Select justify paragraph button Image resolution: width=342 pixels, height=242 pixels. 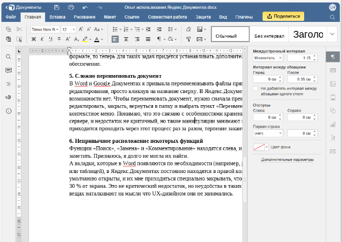click(148, 39)
